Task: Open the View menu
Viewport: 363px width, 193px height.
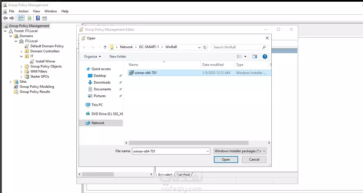Action: pos(36,11)
